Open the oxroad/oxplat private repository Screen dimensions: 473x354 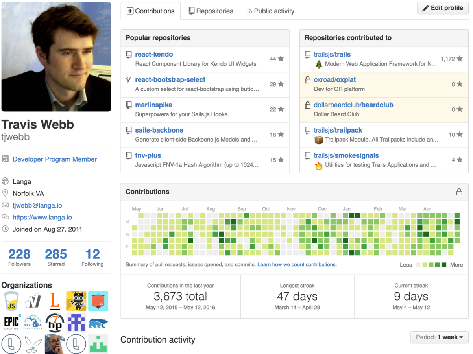click(335, 79)
